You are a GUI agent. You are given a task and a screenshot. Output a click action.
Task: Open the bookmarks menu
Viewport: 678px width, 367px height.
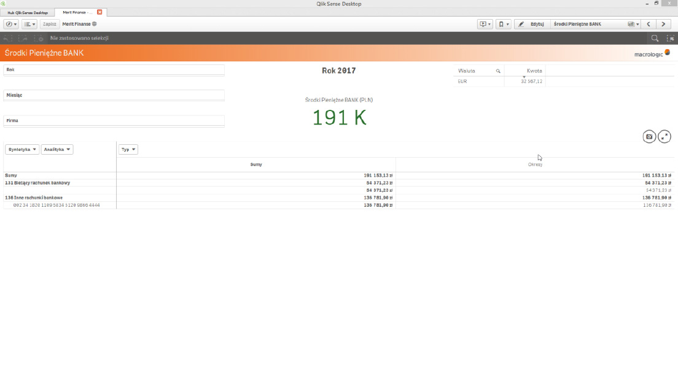(502, 24)
